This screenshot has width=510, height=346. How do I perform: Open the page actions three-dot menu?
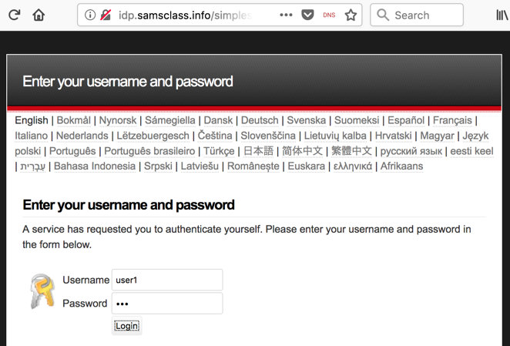click(x=286, y=15)
